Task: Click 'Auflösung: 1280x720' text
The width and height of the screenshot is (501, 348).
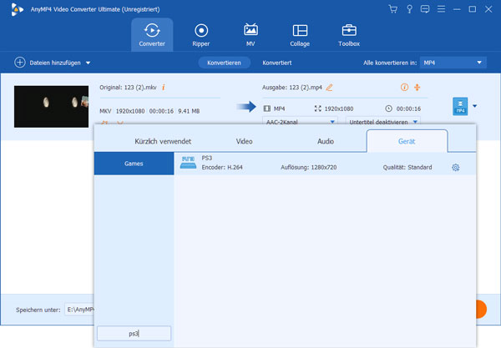Action: click(x=309, y=167)
